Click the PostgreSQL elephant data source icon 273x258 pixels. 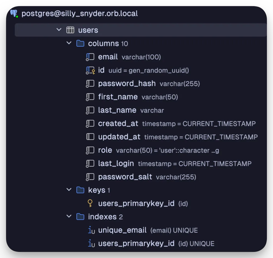(x=14, y=14)
